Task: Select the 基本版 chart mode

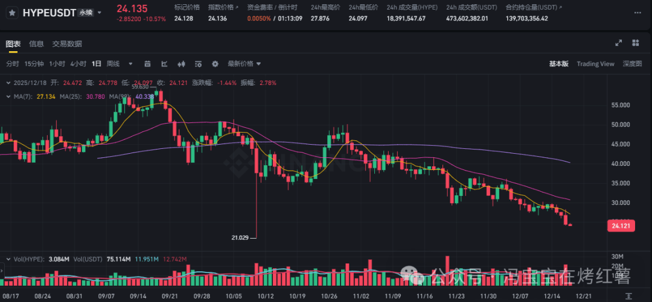Action: point(558,64)
